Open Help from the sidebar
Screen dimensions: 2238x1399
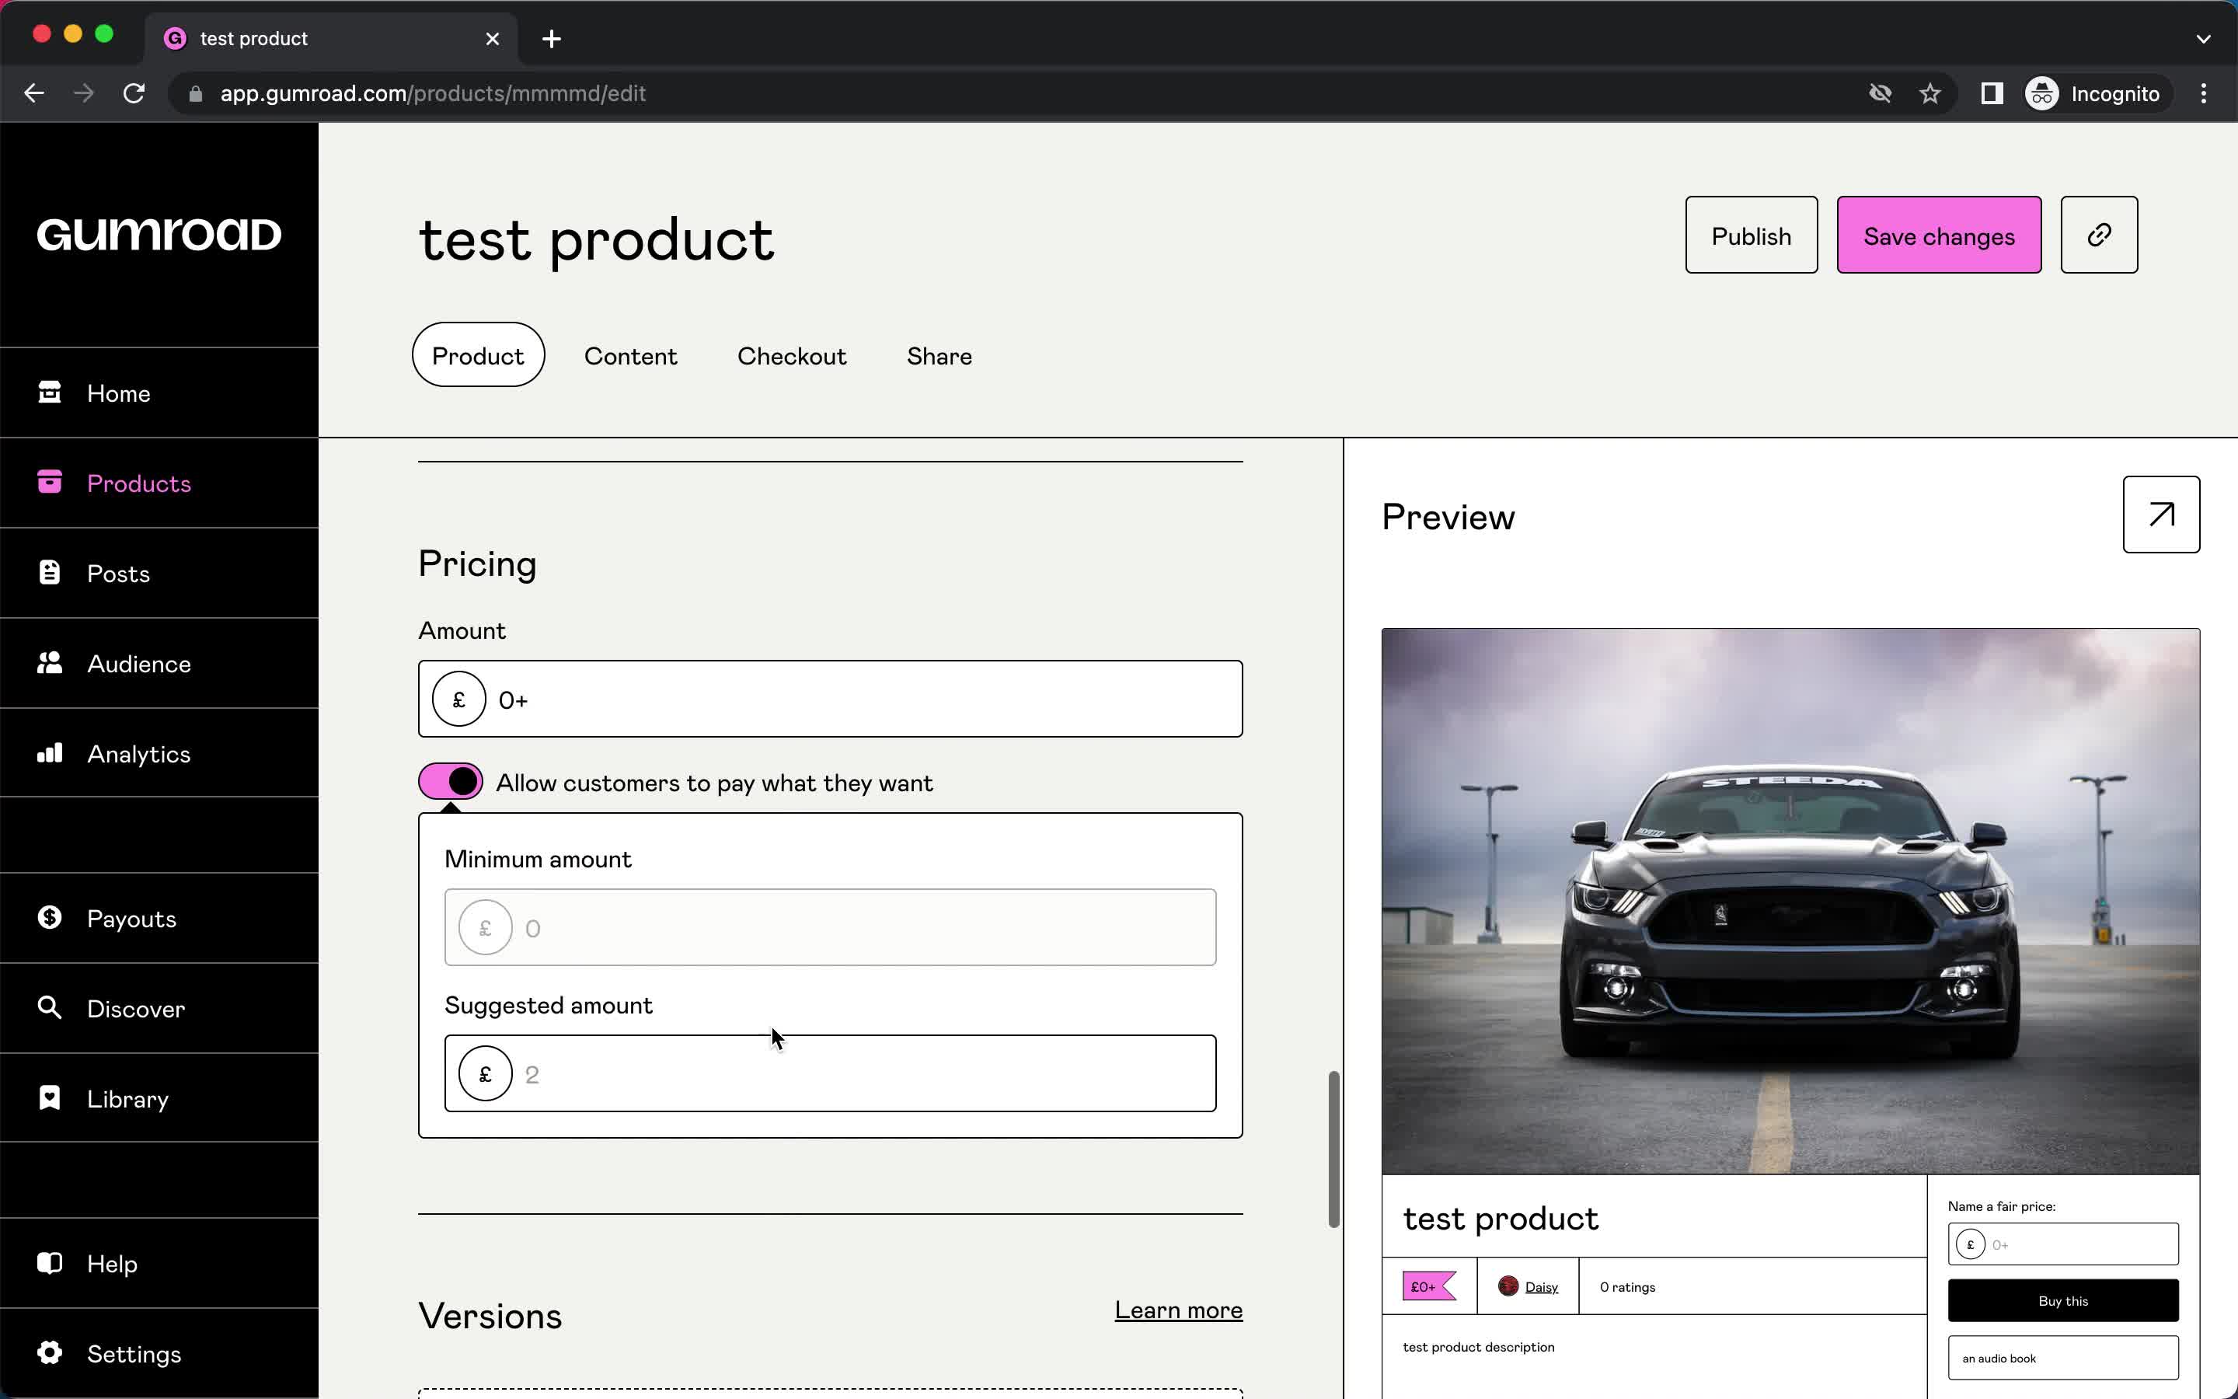[159, 1263]
